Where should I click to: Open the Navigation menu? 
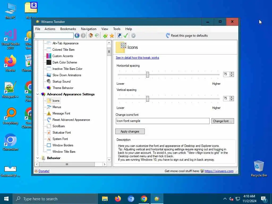89,29
